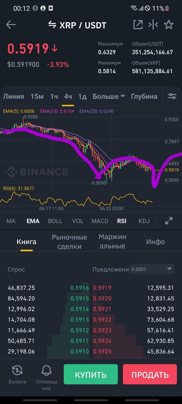Image resolution: width=182 pixels, height=404 pixels.
Task: Open chart settings sliders icon
Action: click(x=172, y=96)
